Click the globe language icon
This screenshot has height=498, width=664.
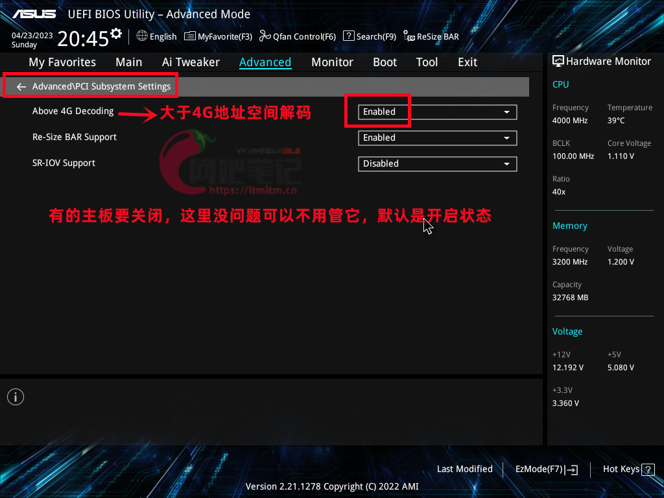[142, 36]
